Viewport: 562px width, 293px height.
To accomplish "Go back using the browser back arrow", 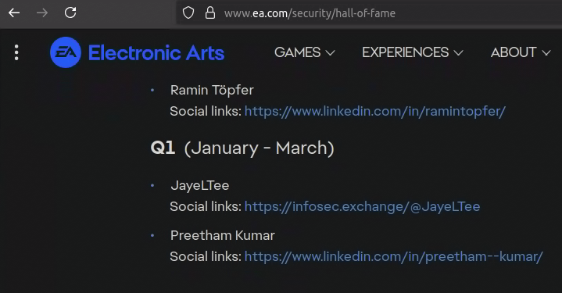I will click(14, 13).
